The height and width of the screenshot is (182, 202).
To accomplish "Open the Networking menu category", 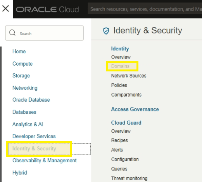I will pos(25,88).
